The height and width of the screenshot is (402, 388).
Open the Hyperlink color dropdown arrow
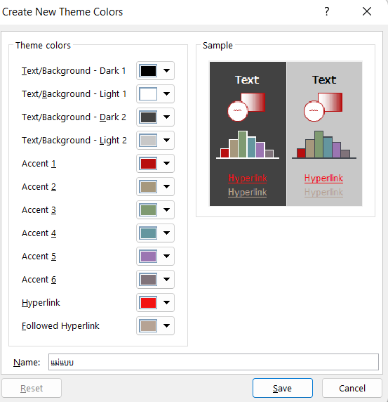point(166,303)
